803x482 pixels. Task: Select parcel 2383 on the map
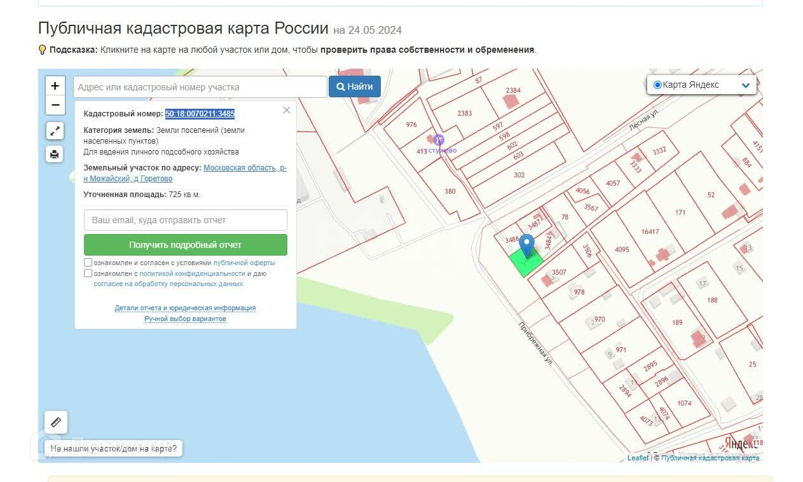[x=465, y=113]
